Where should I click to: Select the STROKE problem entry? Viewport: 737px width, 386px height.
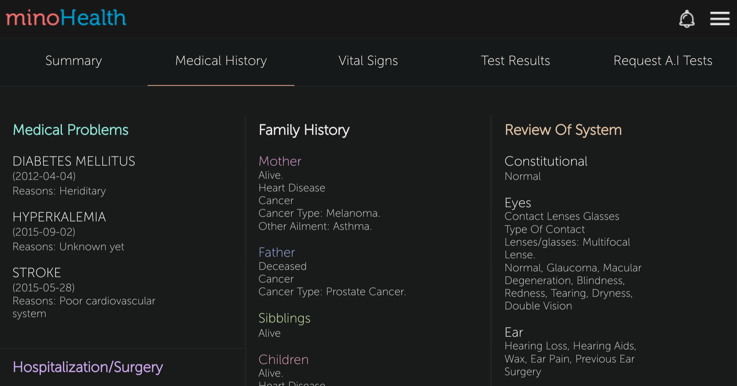point(37,273)
